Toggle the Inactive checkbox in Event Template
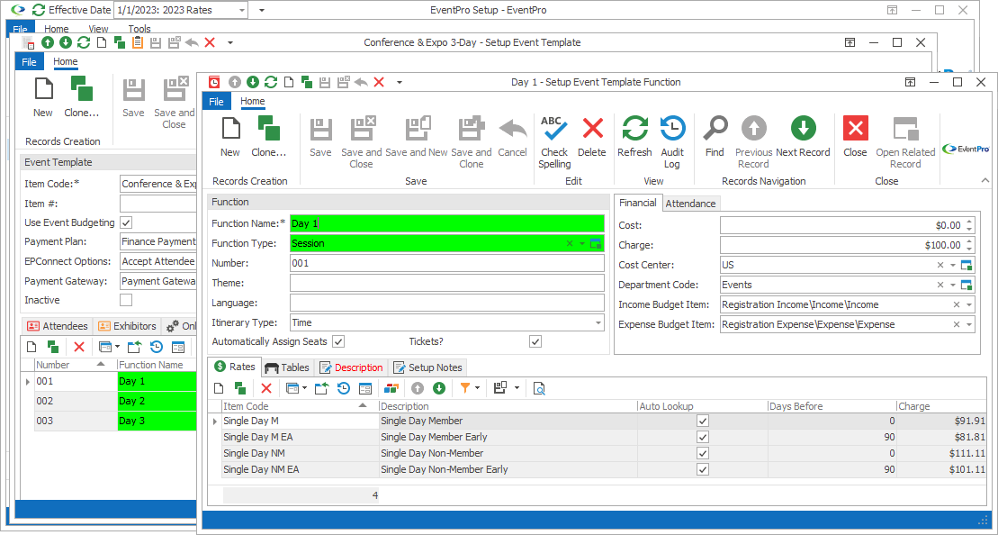Screen dimensions: 998x535 point(126,300)
